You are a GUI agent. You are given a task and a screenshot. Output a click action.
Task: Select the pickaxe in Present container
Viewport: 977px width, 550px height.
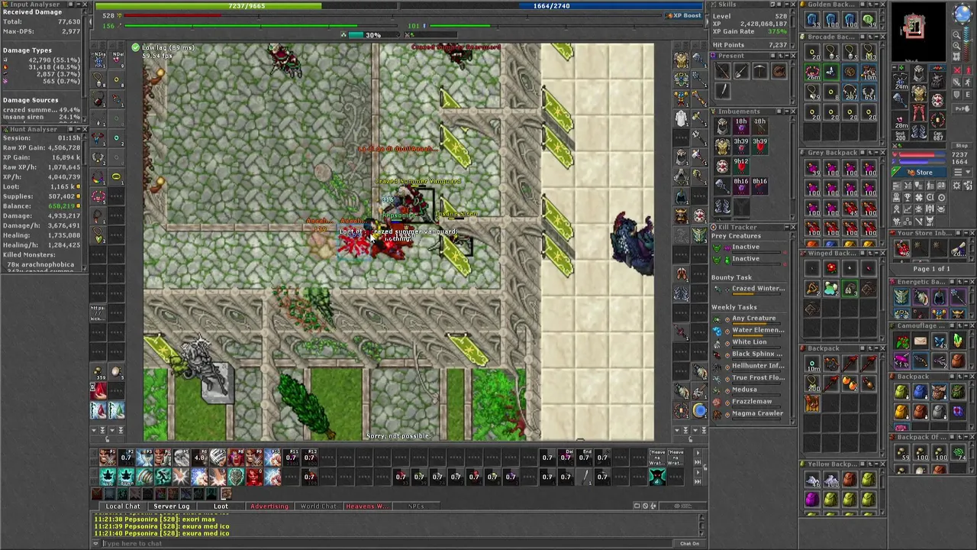[760, 70]
